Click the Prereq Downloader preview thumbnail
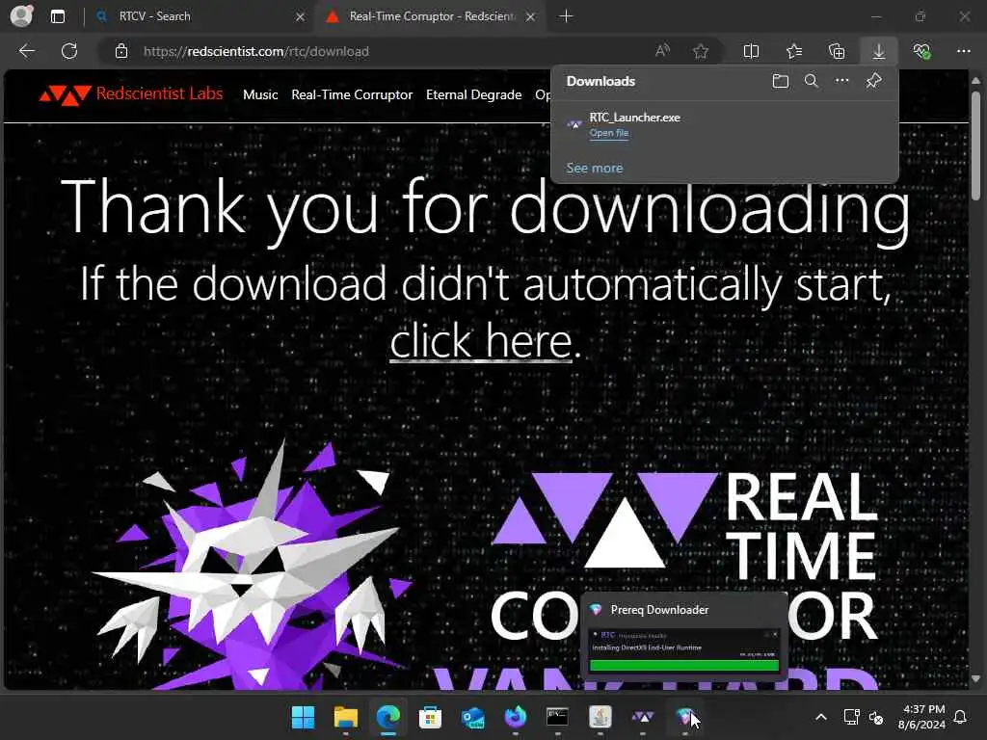This screenshot has width=987, height=740. (684, 651)
